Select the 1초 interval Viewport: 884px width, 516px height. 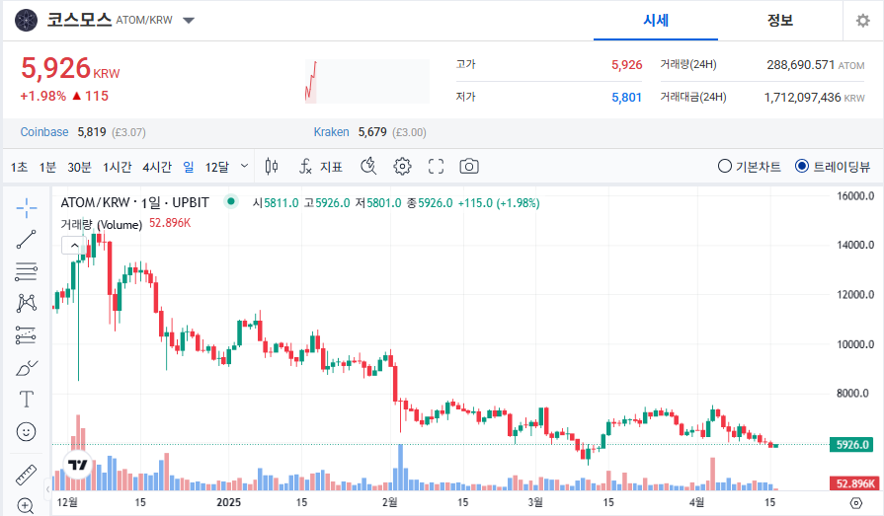pyautogui.click(x=19, y=167)
